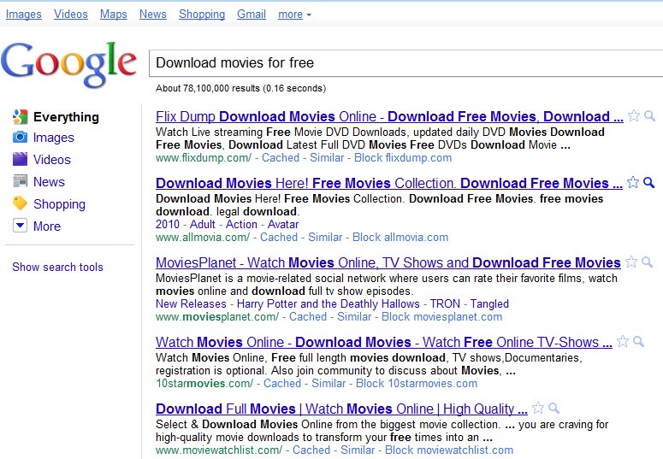Star the allmovia Download Movies Here result
The height and width of the screenshot is (459, 663).
pos(632,182)
